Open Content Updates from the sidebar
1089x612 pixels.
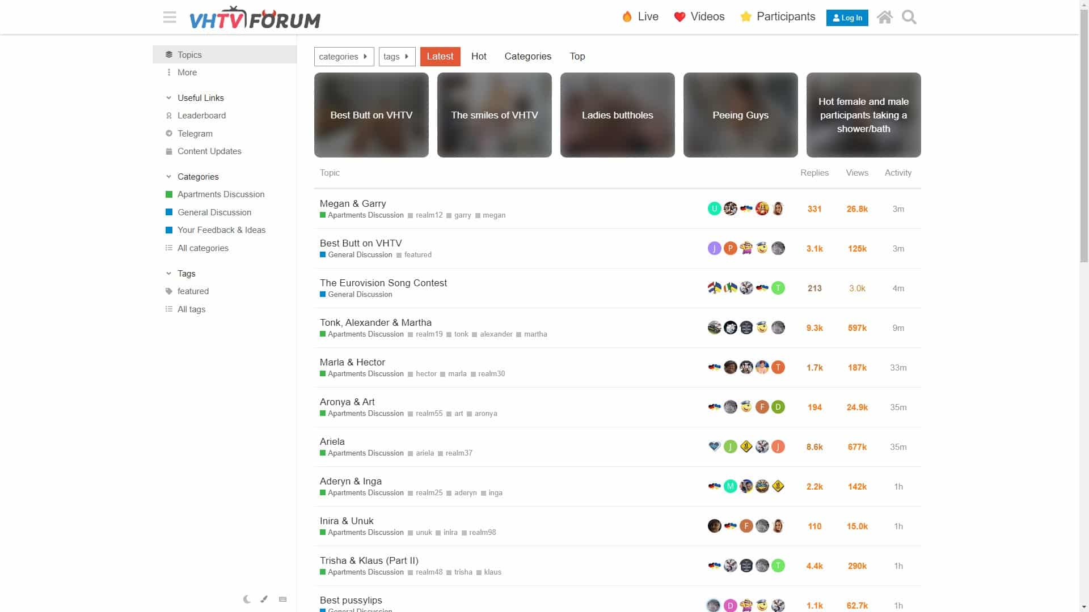pos(209,151)
